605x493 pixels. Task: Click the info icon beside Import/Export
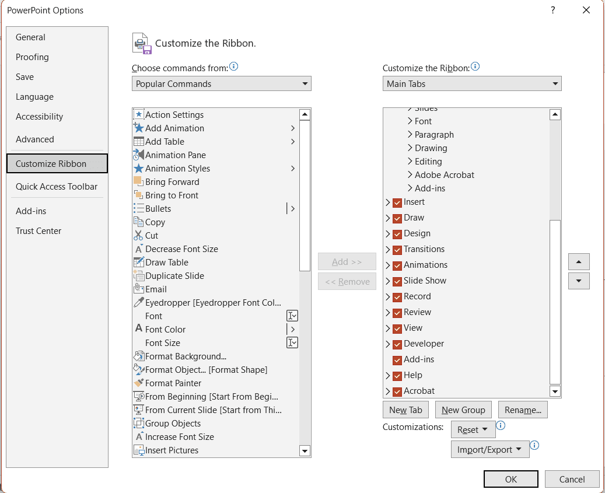pyautogui.click(x=534, y=446)
